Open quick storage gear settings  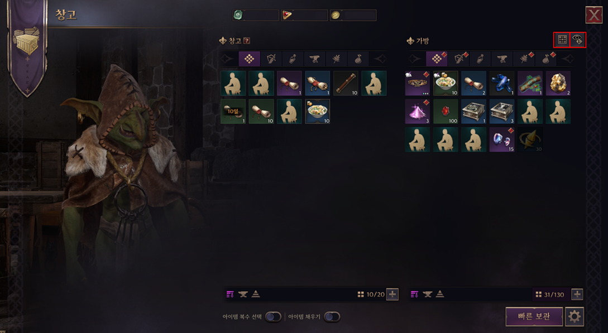(575, 316)
